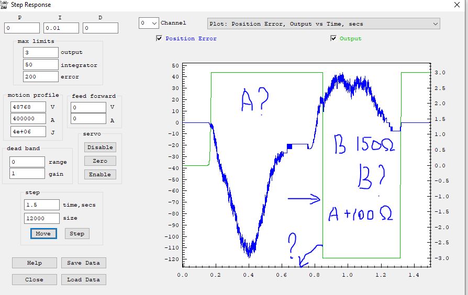
Task: Click the Step button
Action: point(77,233)
